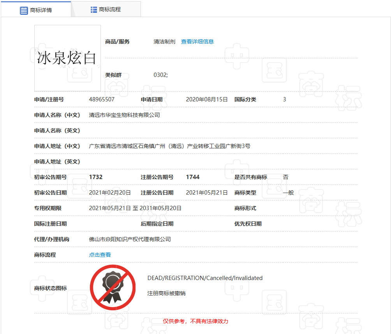
Task: Click preliminary announcement issue 1732
Action: [96, 177]
